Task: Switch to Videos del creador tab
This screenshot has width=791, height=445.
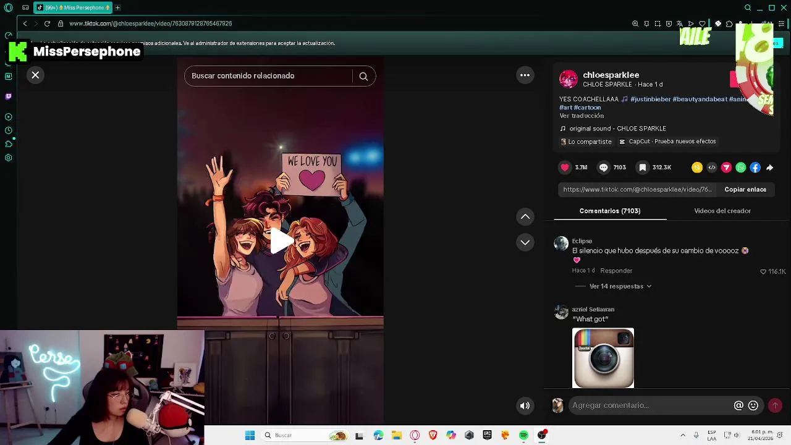Action: pos(722,211)
